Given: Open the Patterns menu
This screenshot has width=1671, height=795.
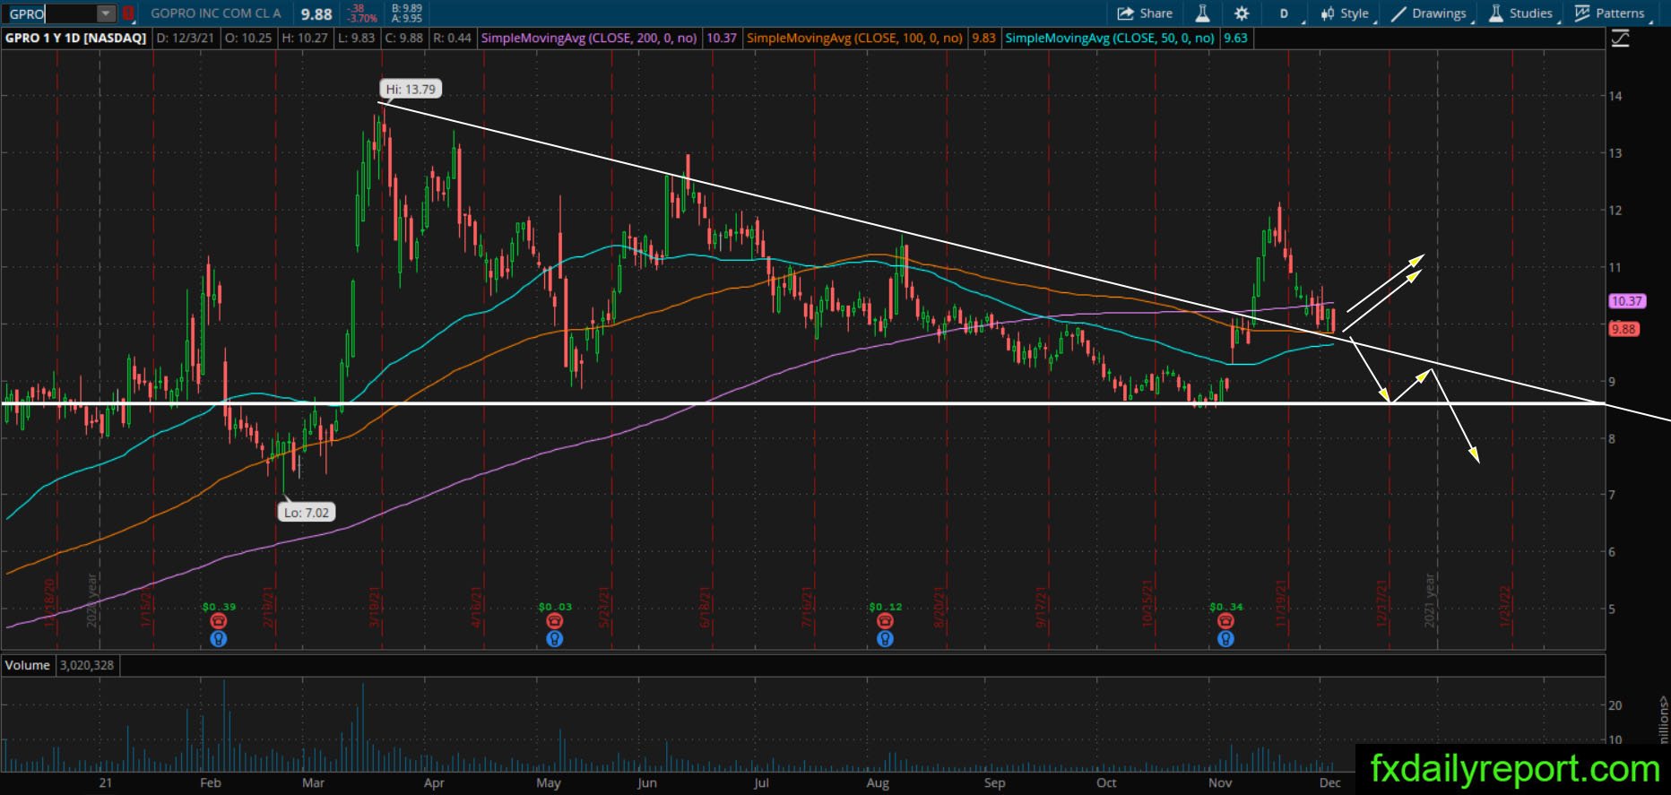Looking at the screenshot, I should click(1611, 13).
